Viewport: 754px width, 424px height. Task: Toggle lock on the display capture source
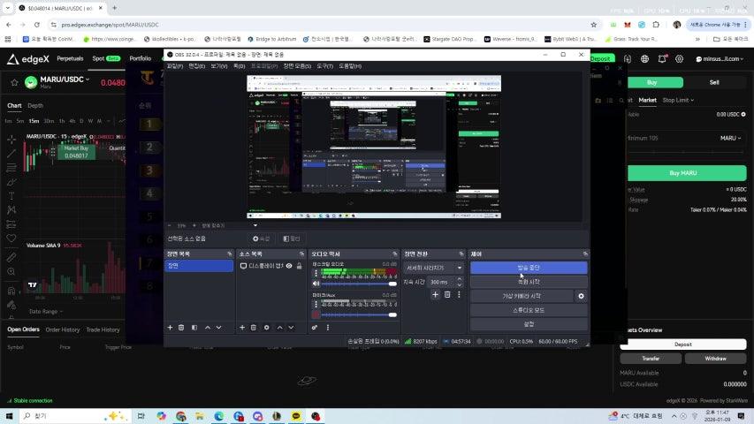coord(299,266)
